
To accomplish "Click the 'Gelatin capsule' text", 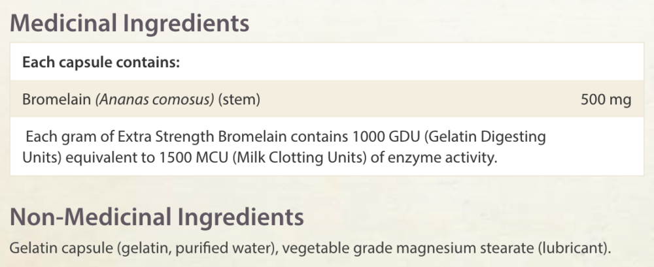I will 61,248.
